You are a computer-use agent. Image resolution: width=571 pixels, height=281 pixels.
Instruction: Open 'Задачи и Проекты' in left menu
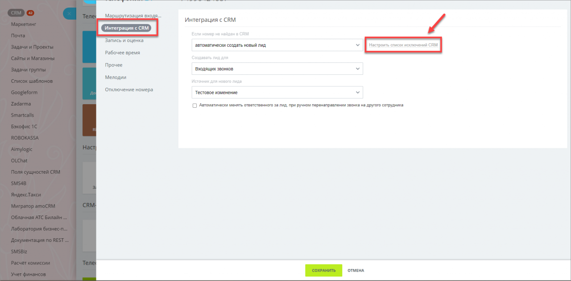pos(32,47)
